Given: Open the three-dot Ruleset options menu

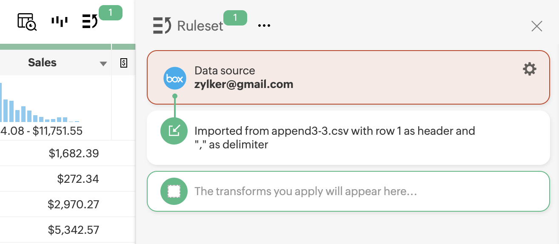Looking at the screenshot, I should [x=264, y=26].
